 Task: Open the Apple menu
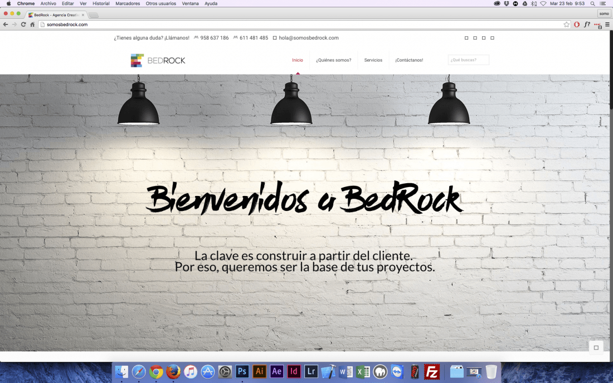click(8, 3)
